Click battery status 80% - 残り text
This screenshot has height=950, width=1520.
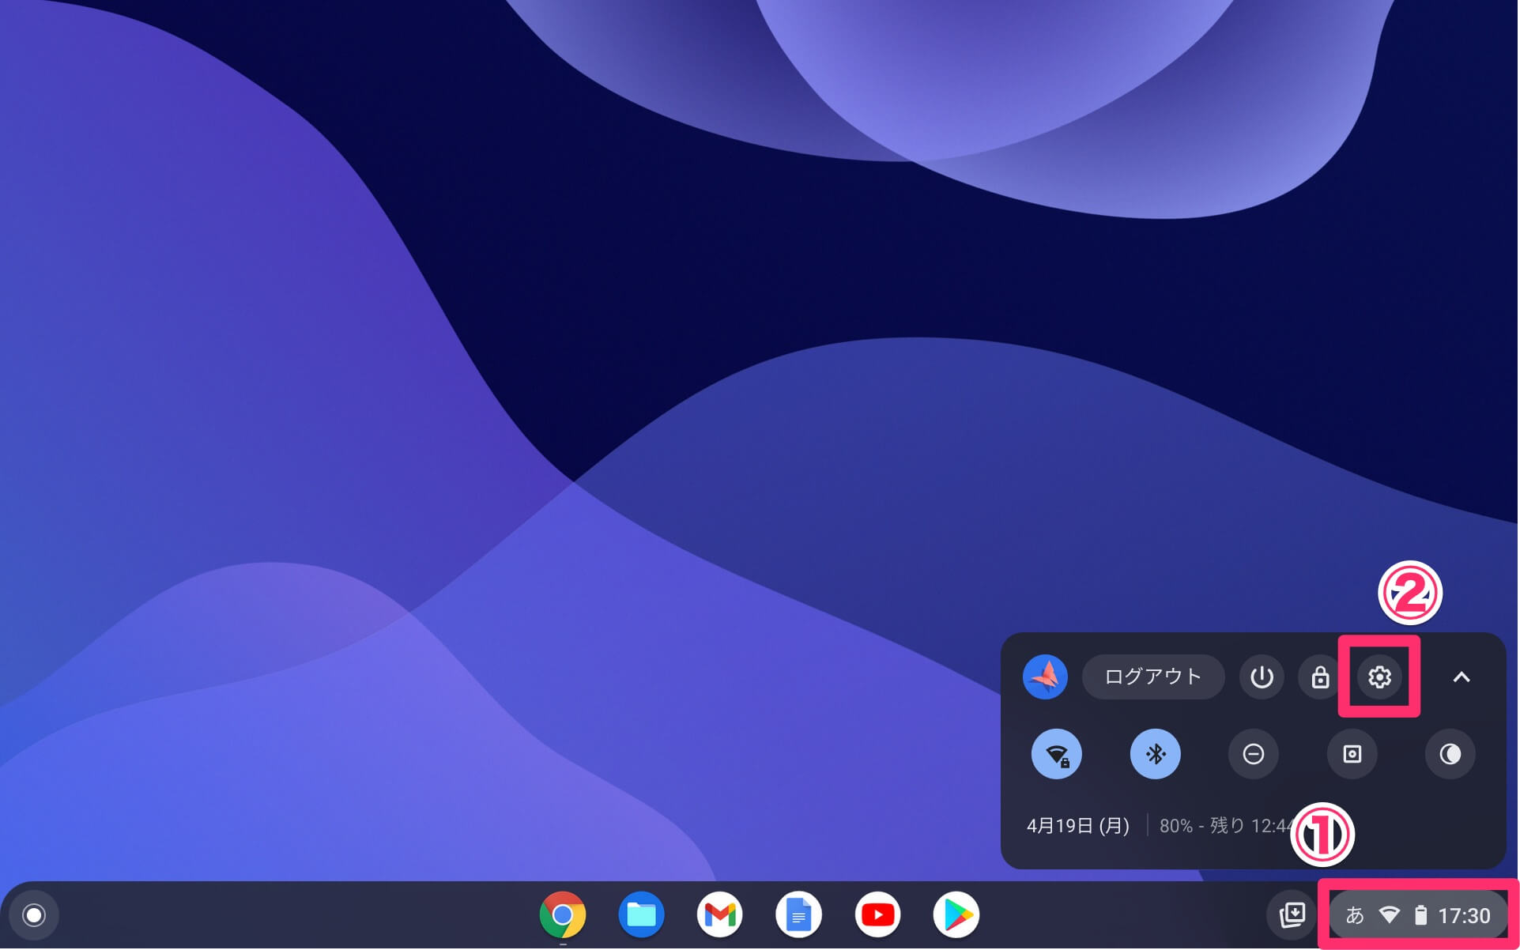[x=1225, y=826]
